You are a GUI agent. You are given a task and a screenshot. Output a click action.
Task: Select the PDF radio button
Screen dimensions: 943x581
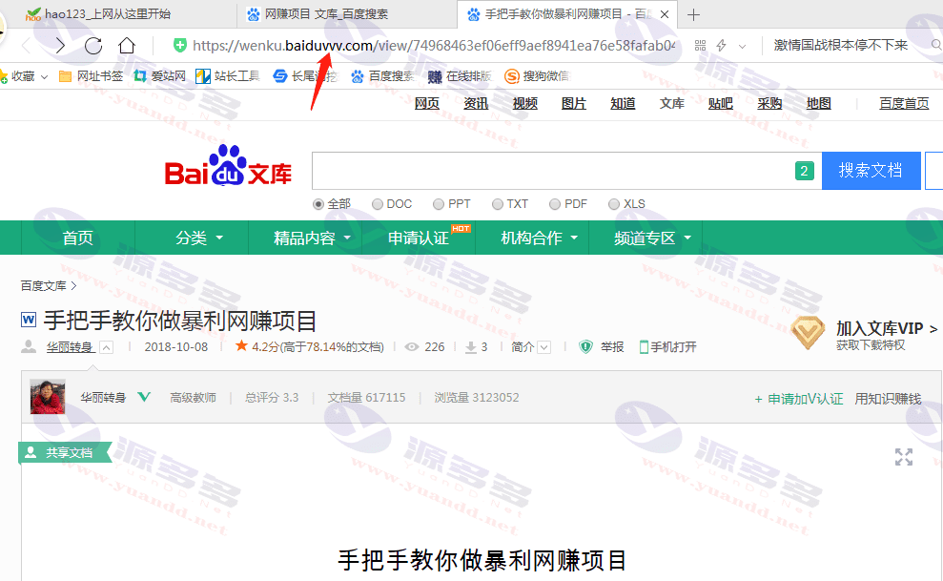click(555, 204)
